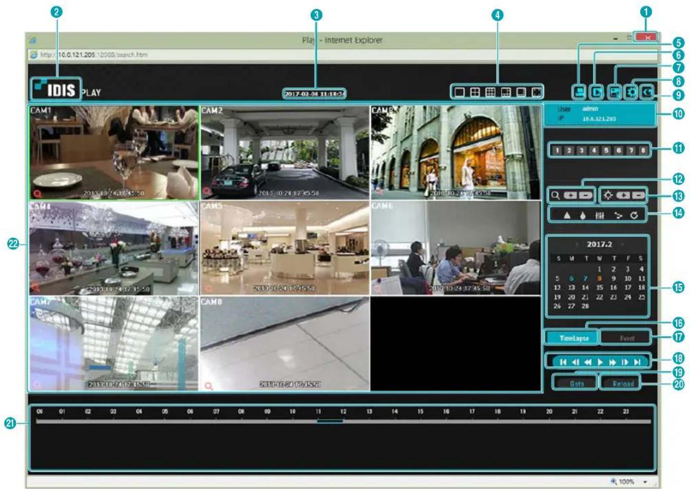Click the magnifier icon on CAM1
The image size is (690, 489).
36,193
